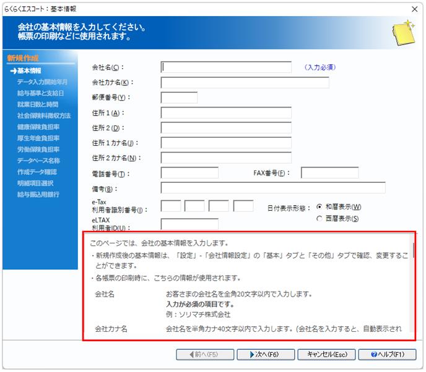Open データ入力開始年月 step in sidebar
Screen dimensions: 426x372
point(42,82)
